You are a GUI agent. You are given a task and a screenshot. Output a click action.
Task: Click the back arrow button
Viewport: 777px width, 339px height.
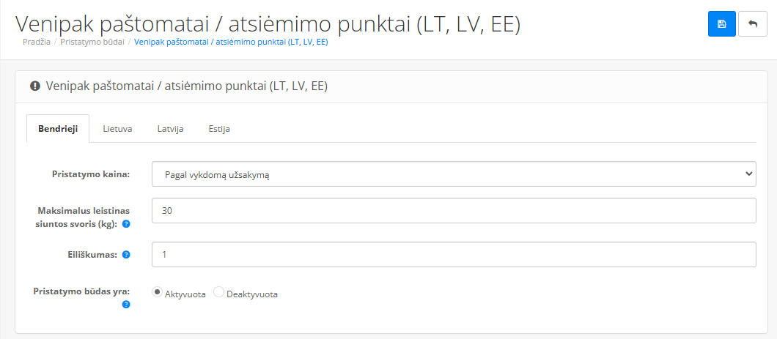752,23
